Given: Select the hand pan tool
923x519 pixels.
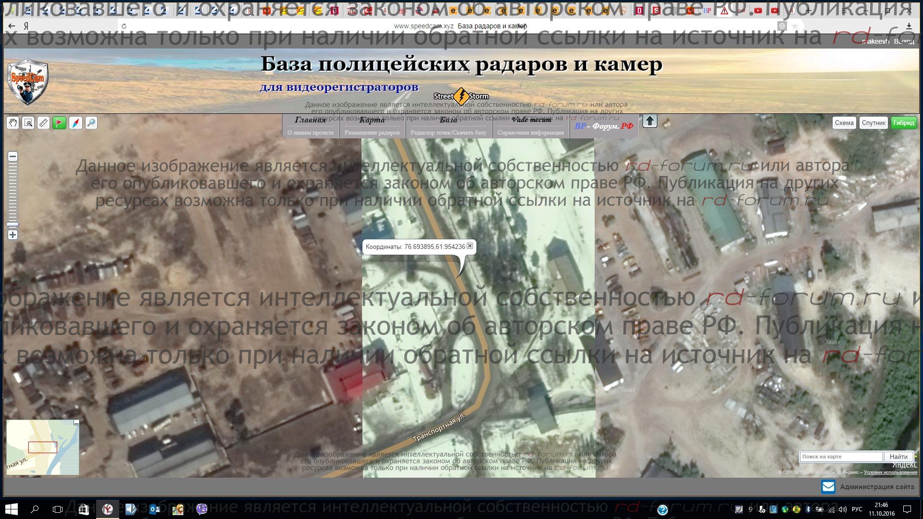Looking at the screenshot, I should pos(13,123).
